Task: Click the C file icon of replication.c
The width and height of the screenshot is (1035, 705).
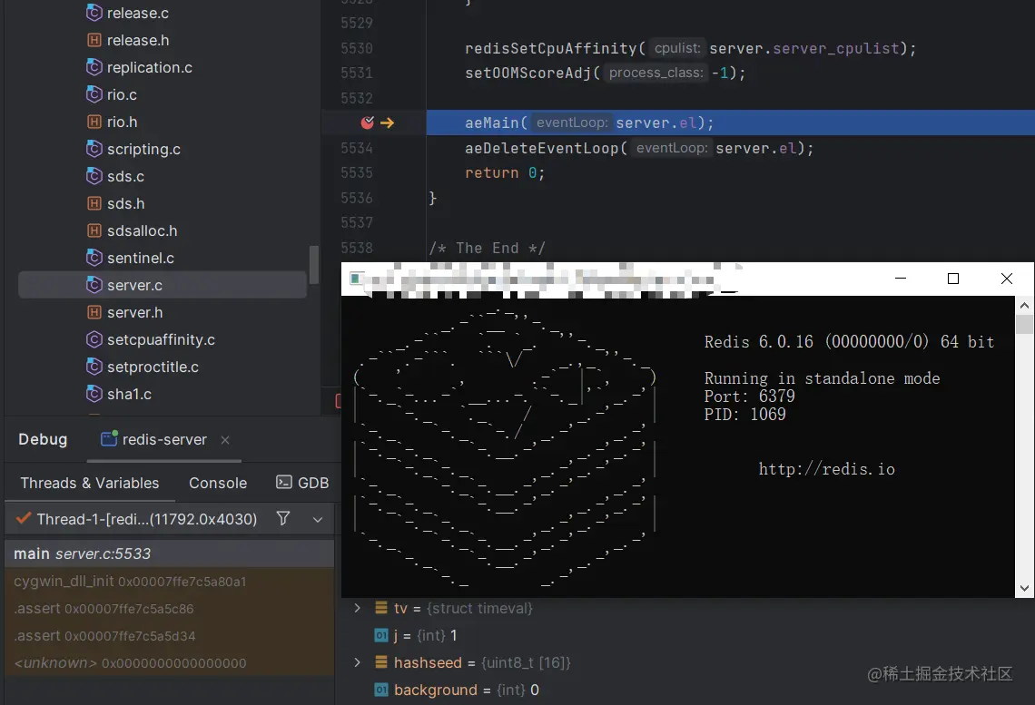Action: tap(94, 67)
